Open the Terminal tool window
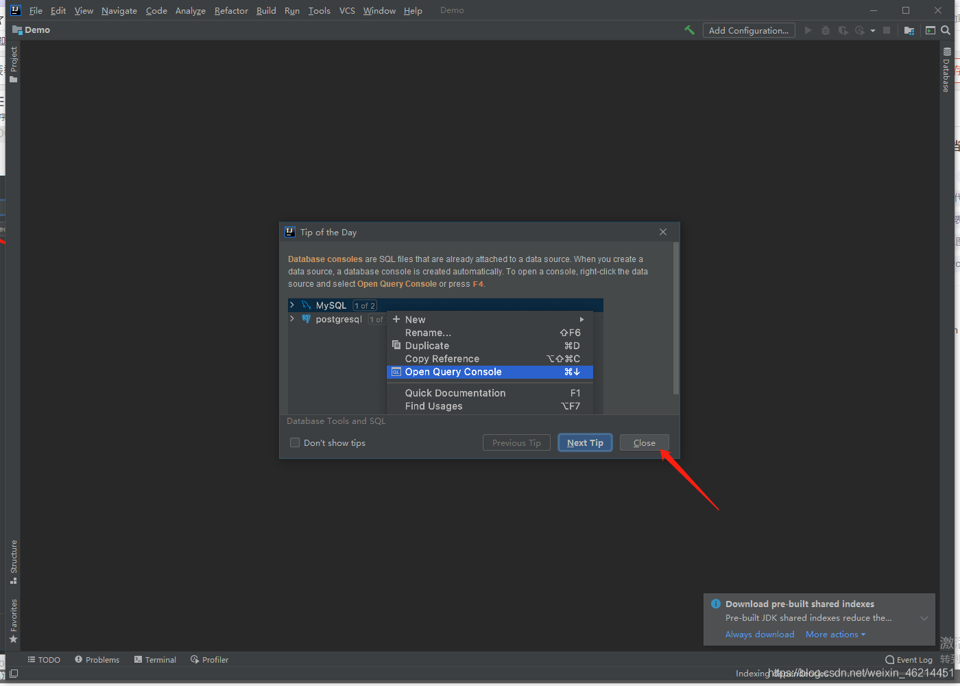Image resolution: width=960 pixels, height=686 pixels. coord(155,660)
